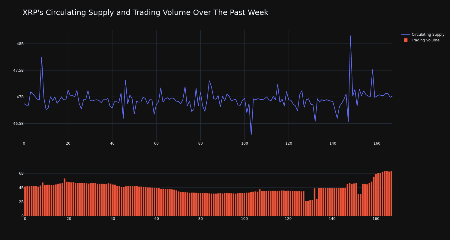The height and width of the screenshot is (240, 450).
Task: Click the supply spike near 47.75B
Action: (x=42, y=57)
